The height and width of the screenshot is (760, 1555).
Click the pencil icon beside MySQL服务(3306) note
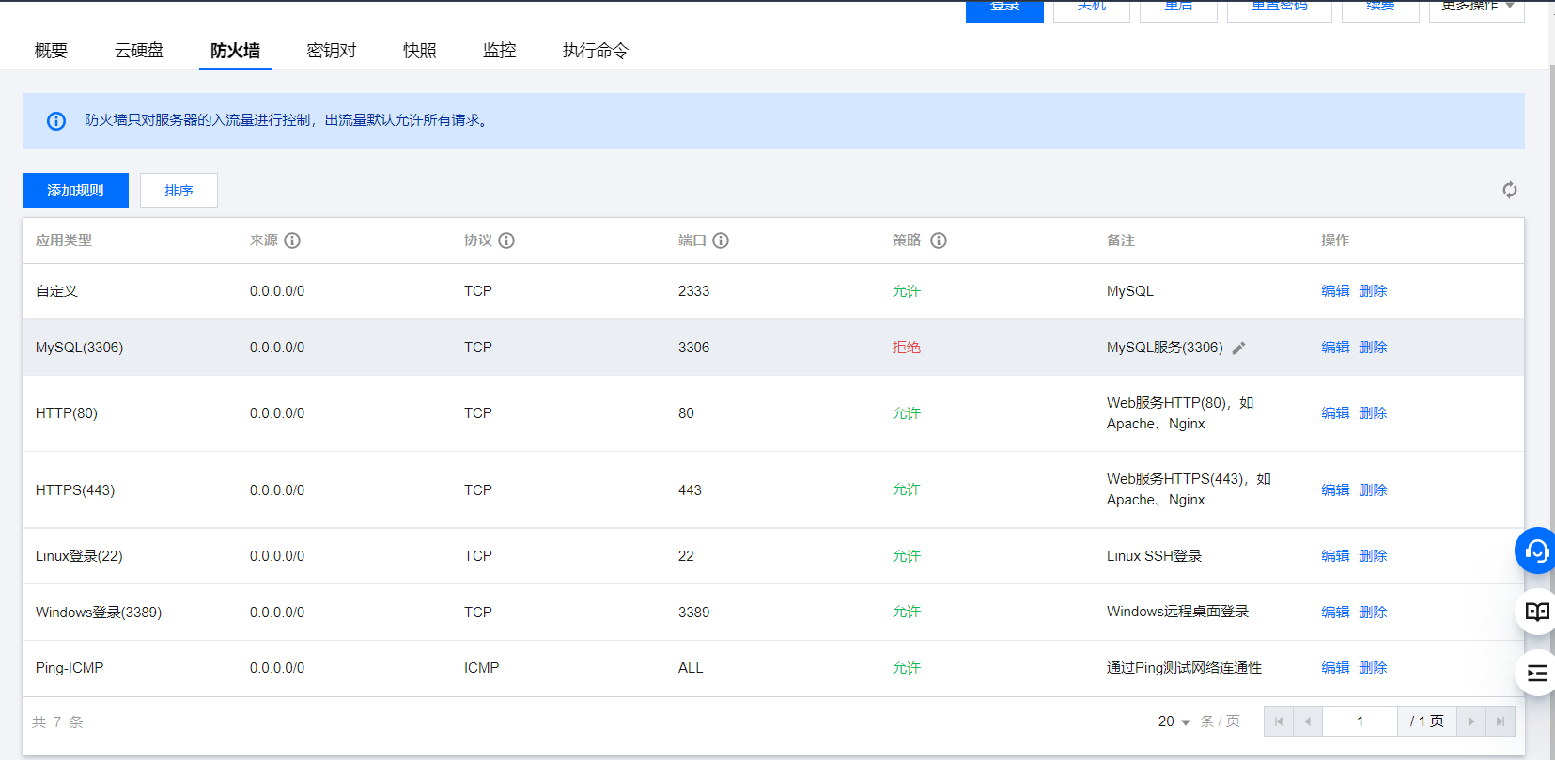(1239, 348)
